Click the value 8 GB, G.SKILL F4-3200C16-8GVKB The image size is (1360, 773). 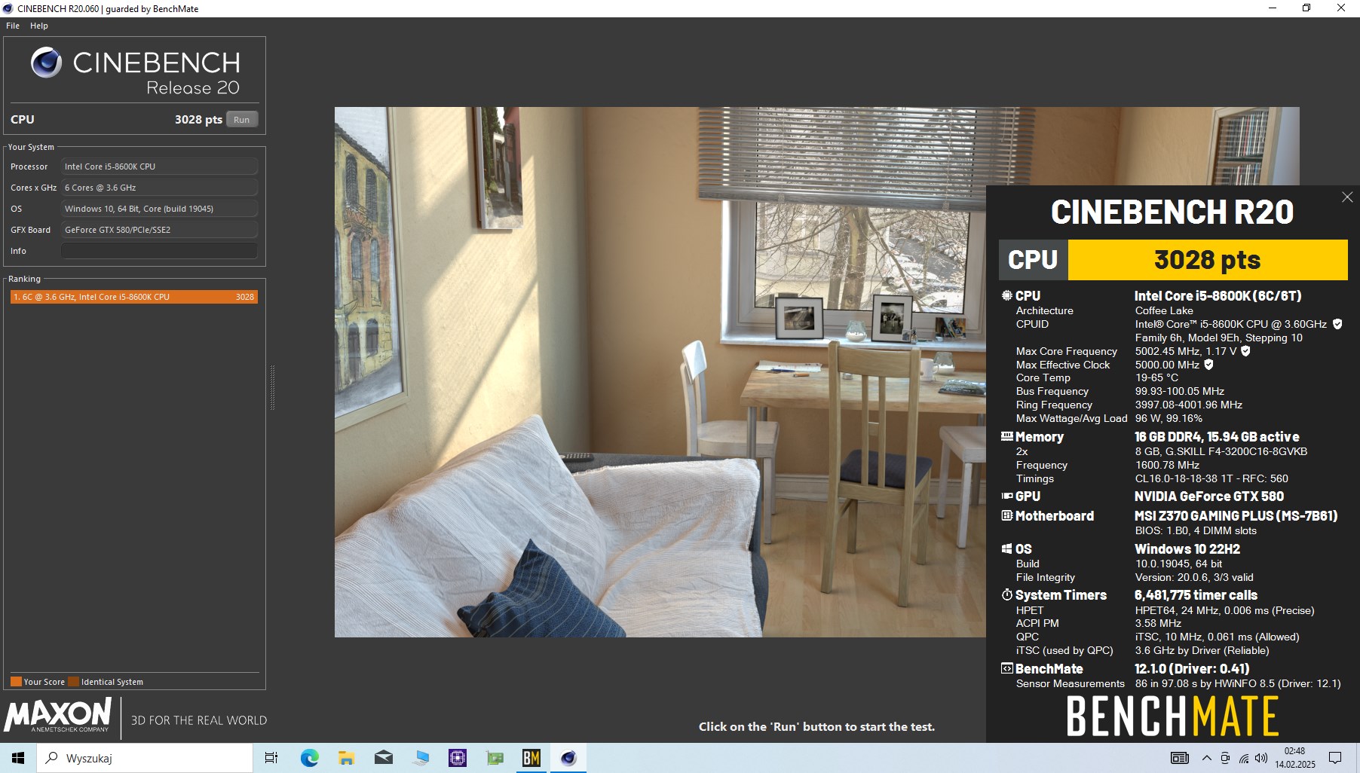click(x=1221, y=451)
